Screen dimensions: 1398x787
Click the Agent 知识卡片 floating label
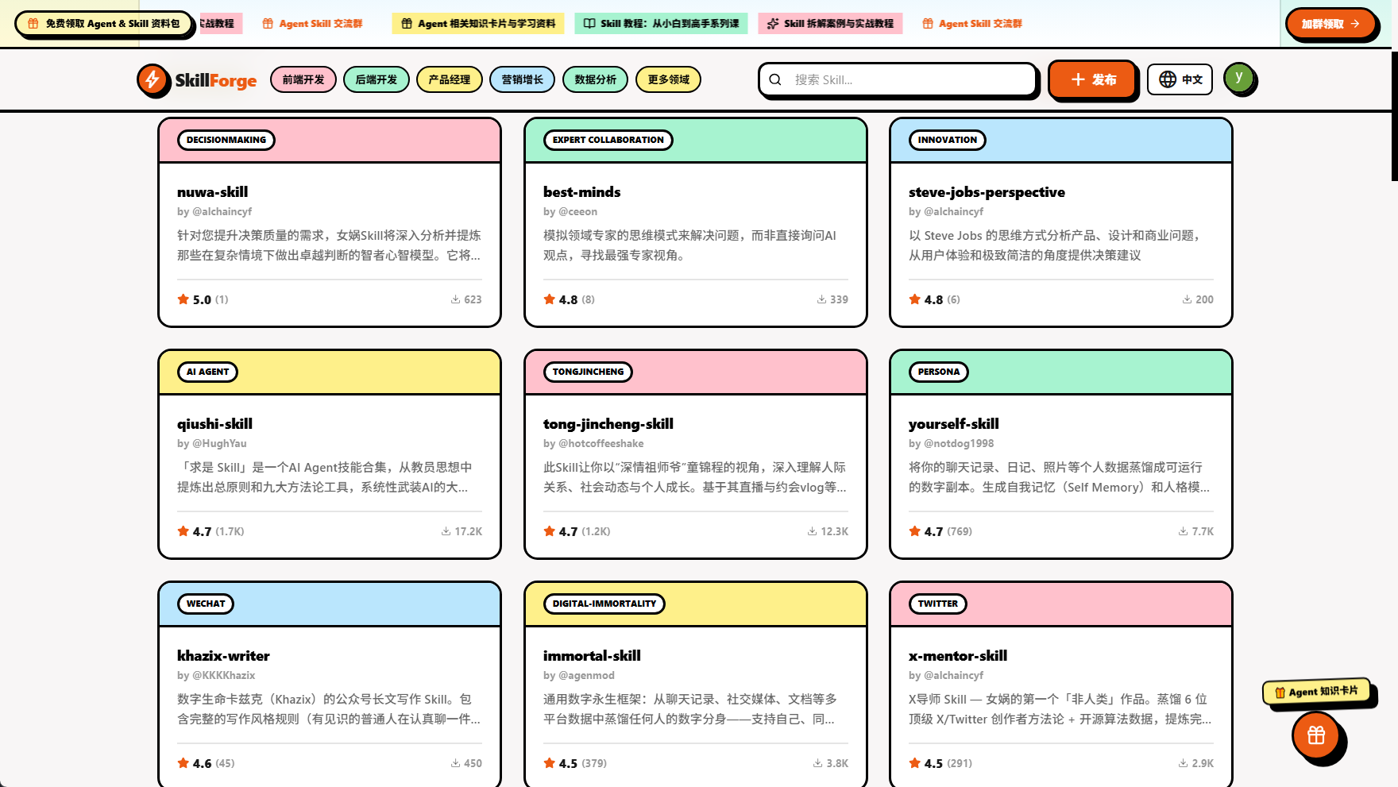point(1317,692)
